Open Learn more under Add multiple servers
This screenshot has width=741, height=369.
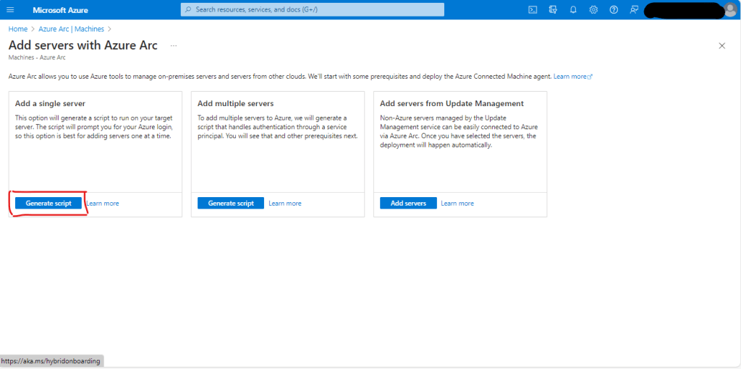(285, 203)
